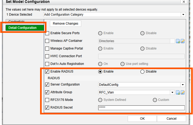The height and width of the screenshot is (125, 193).
Task: Uncheck the Enable RADIUS checkbox
Action: pos(47,72)
